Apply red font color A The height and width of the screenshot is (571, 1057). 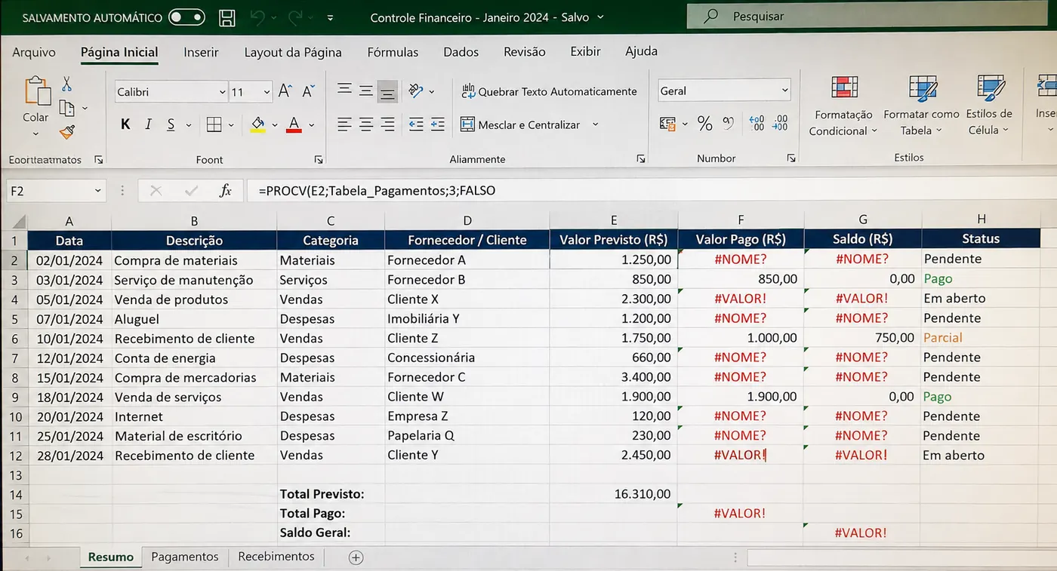pos(294,124)
